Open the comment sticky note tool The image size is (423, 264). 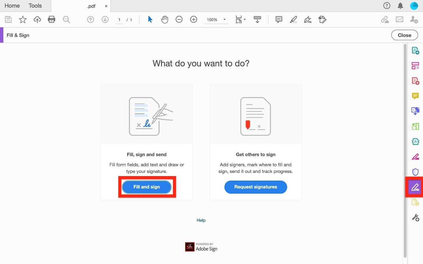point(278,20)
